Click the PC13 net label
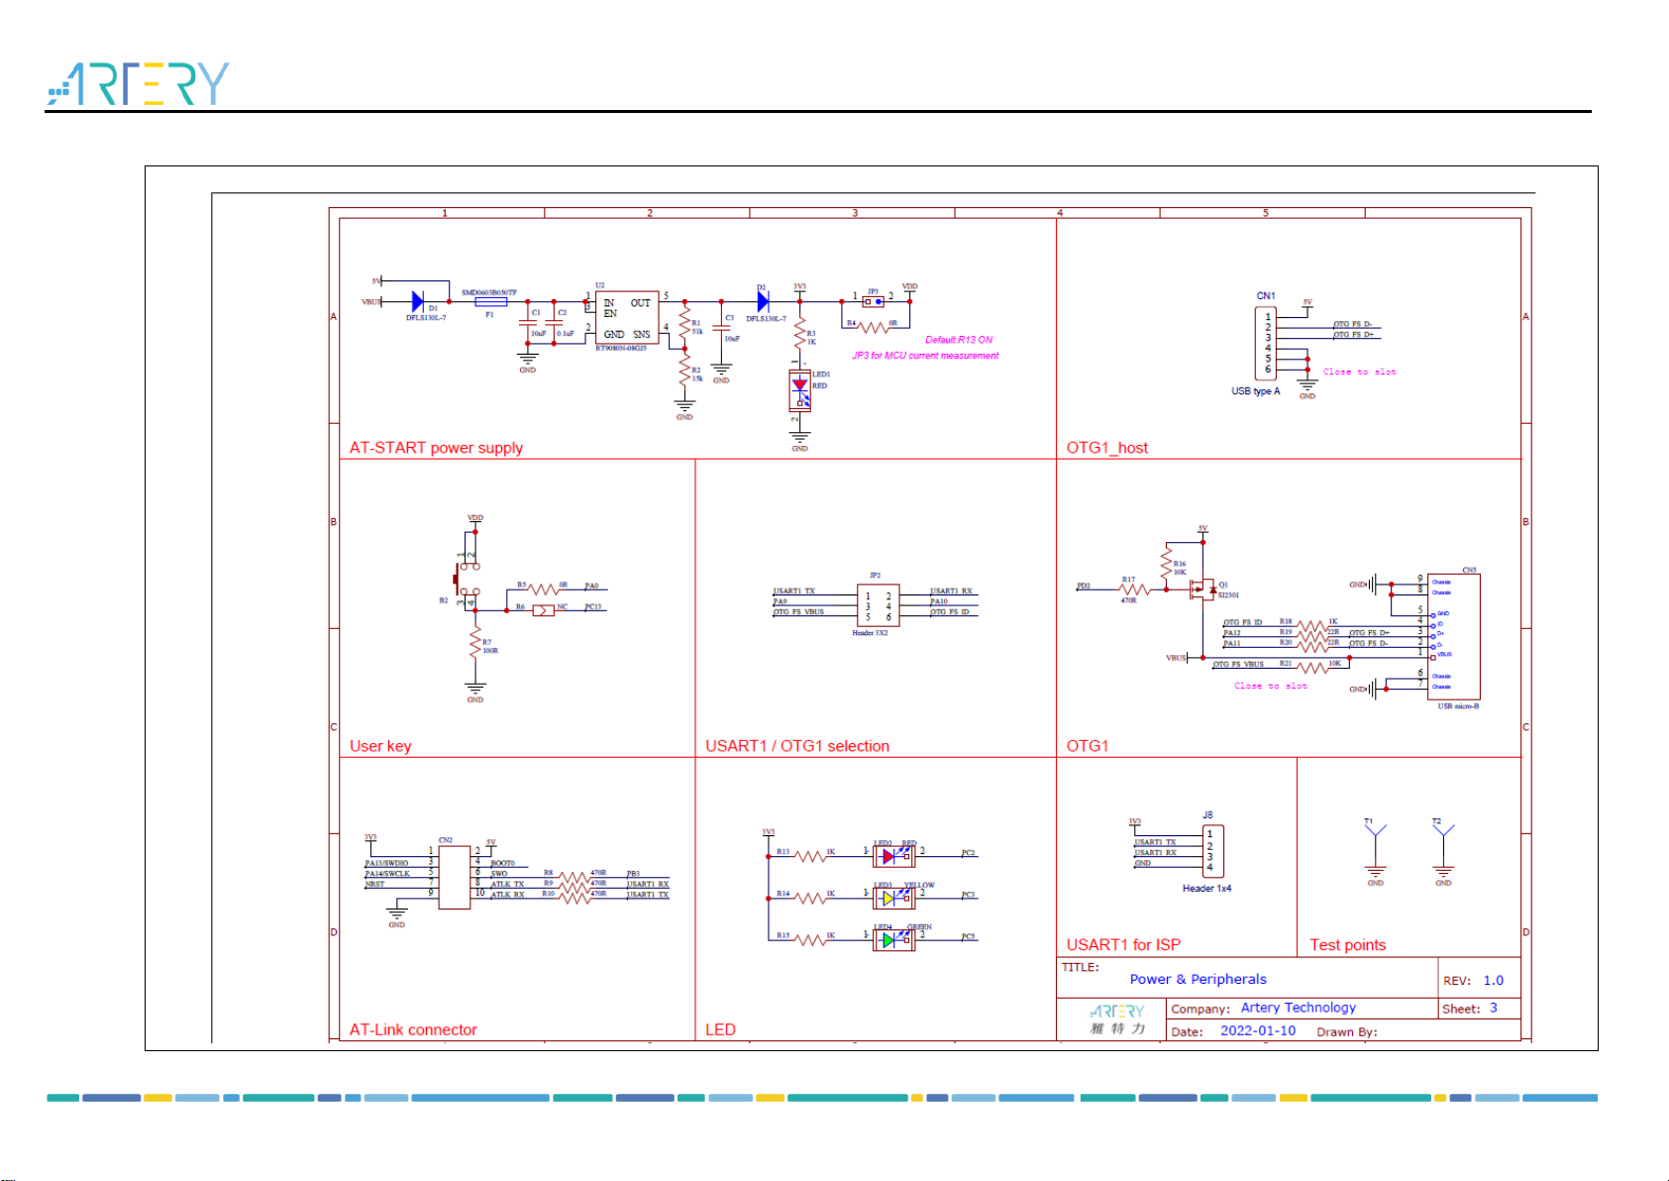This screenshot has width=1669, height=1181. click(x=592, y=606)
